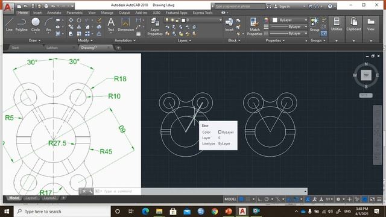Click the Text annotation tool
386x217 pixels.
click(111, 25)
